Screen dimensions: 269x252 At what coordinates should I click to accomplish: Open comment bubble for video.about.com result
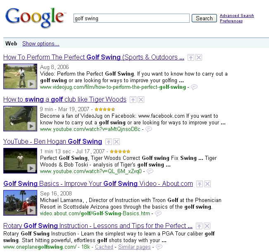158,214
